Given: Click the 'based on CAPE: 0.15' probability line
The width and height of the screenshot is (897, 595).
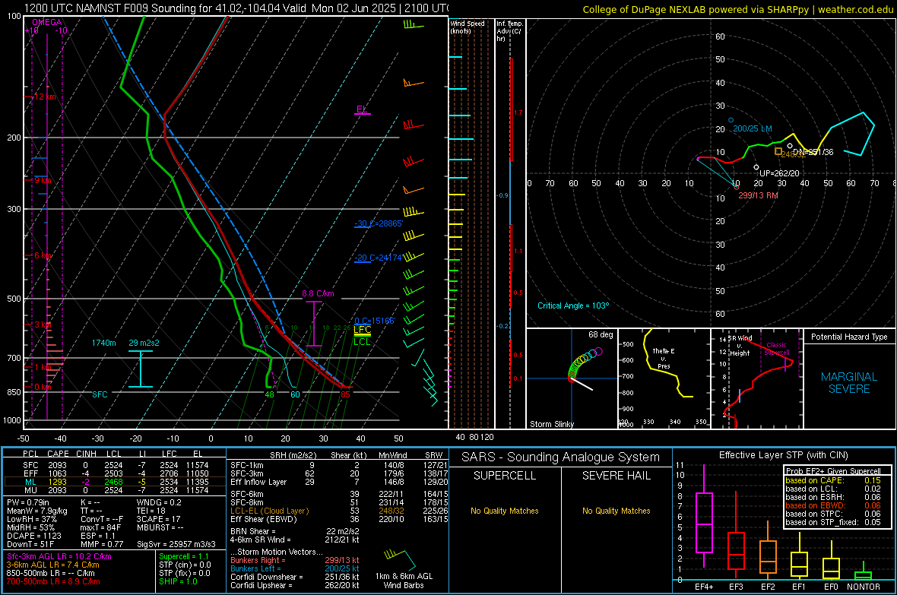Looking at the screenshot, I should click(x=833, y=480).
